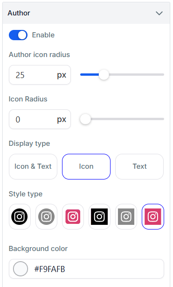Click the Author icon radius slider track end
The width and height of the screenshot is (173, 287).
click(162, 75)
